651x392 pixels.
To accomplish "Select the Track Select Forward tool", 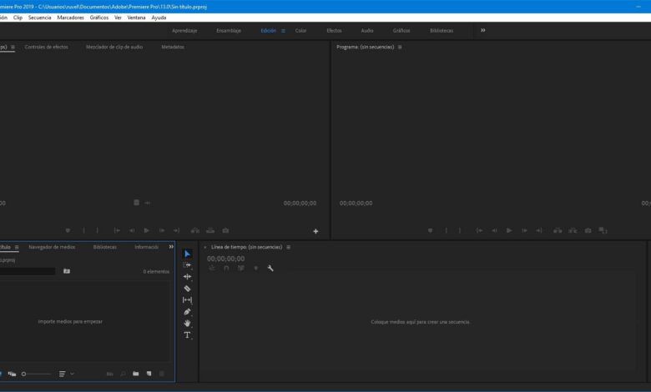I will (x=187, y=265).
